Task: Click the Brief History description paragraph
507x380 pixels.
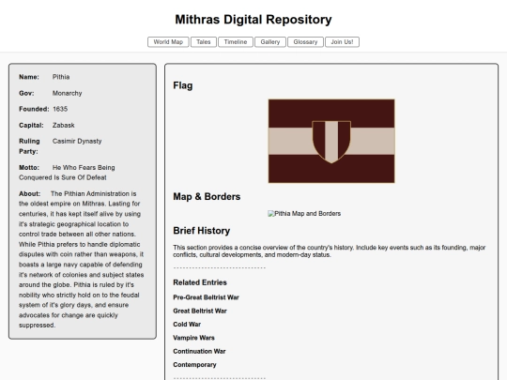Action: 330,251
